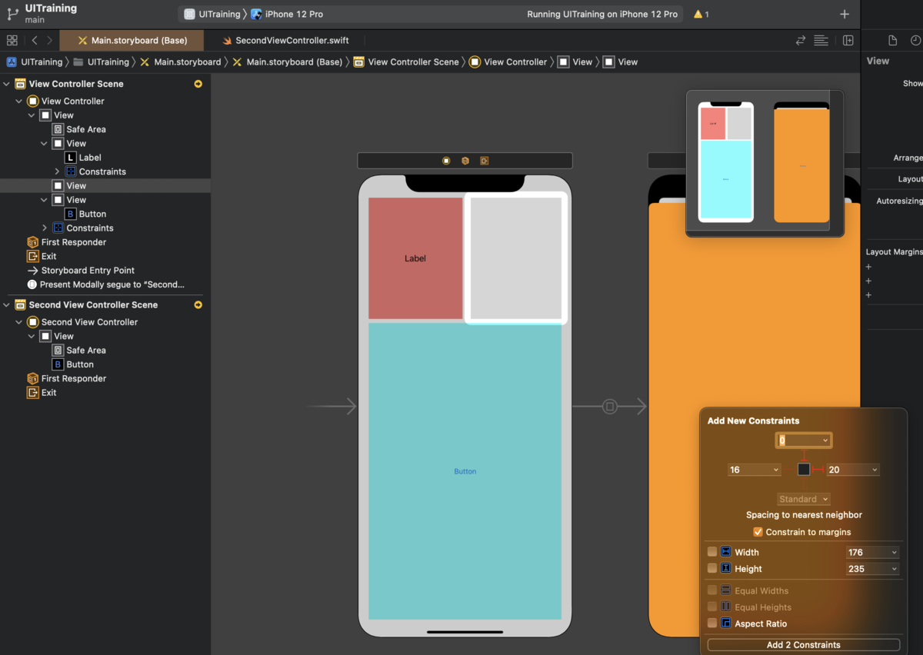
Task: Toggle the left spacing strut
Action: tap(789, 469)
